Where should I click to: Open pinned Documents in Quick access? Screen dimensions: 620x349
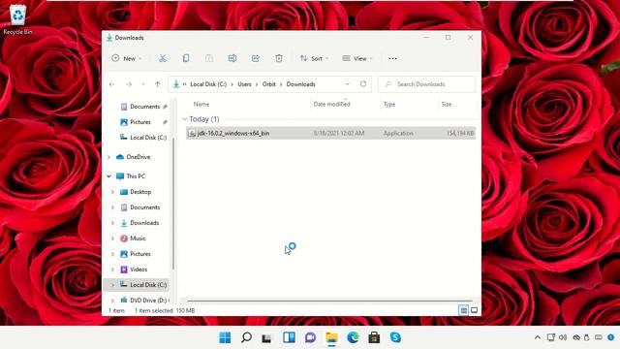point(144,107)
